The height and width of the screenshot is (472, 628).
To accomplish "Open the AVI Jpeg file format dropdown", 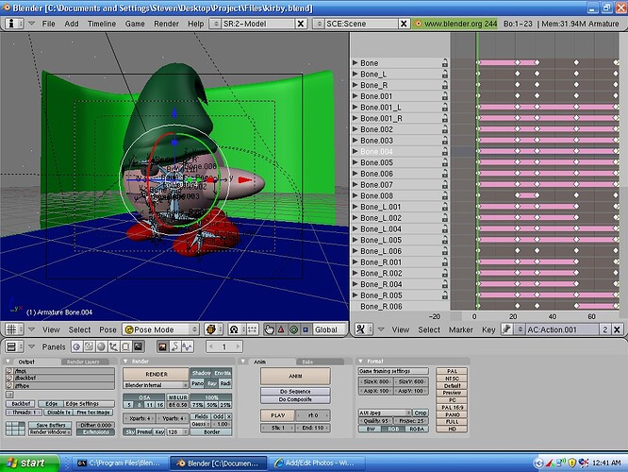I will click(x=385, y=413).
